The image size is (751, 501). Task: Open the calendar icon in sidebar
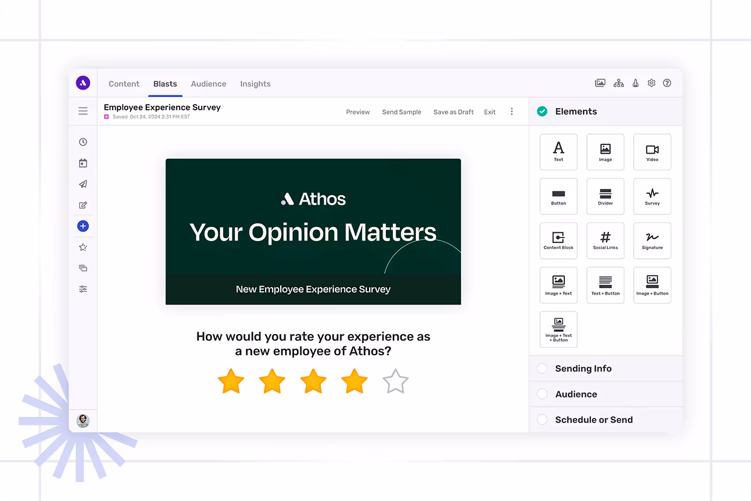pos(83,164)
